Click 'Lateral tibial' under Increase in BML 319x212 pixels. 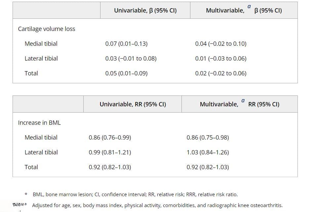coord(41,152)
